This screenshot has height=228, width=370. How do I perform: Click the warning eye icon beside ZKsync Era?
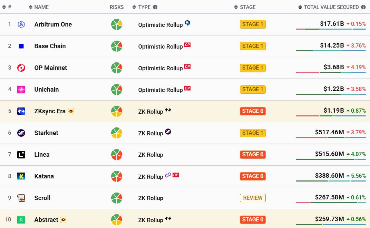coord(71,111)
